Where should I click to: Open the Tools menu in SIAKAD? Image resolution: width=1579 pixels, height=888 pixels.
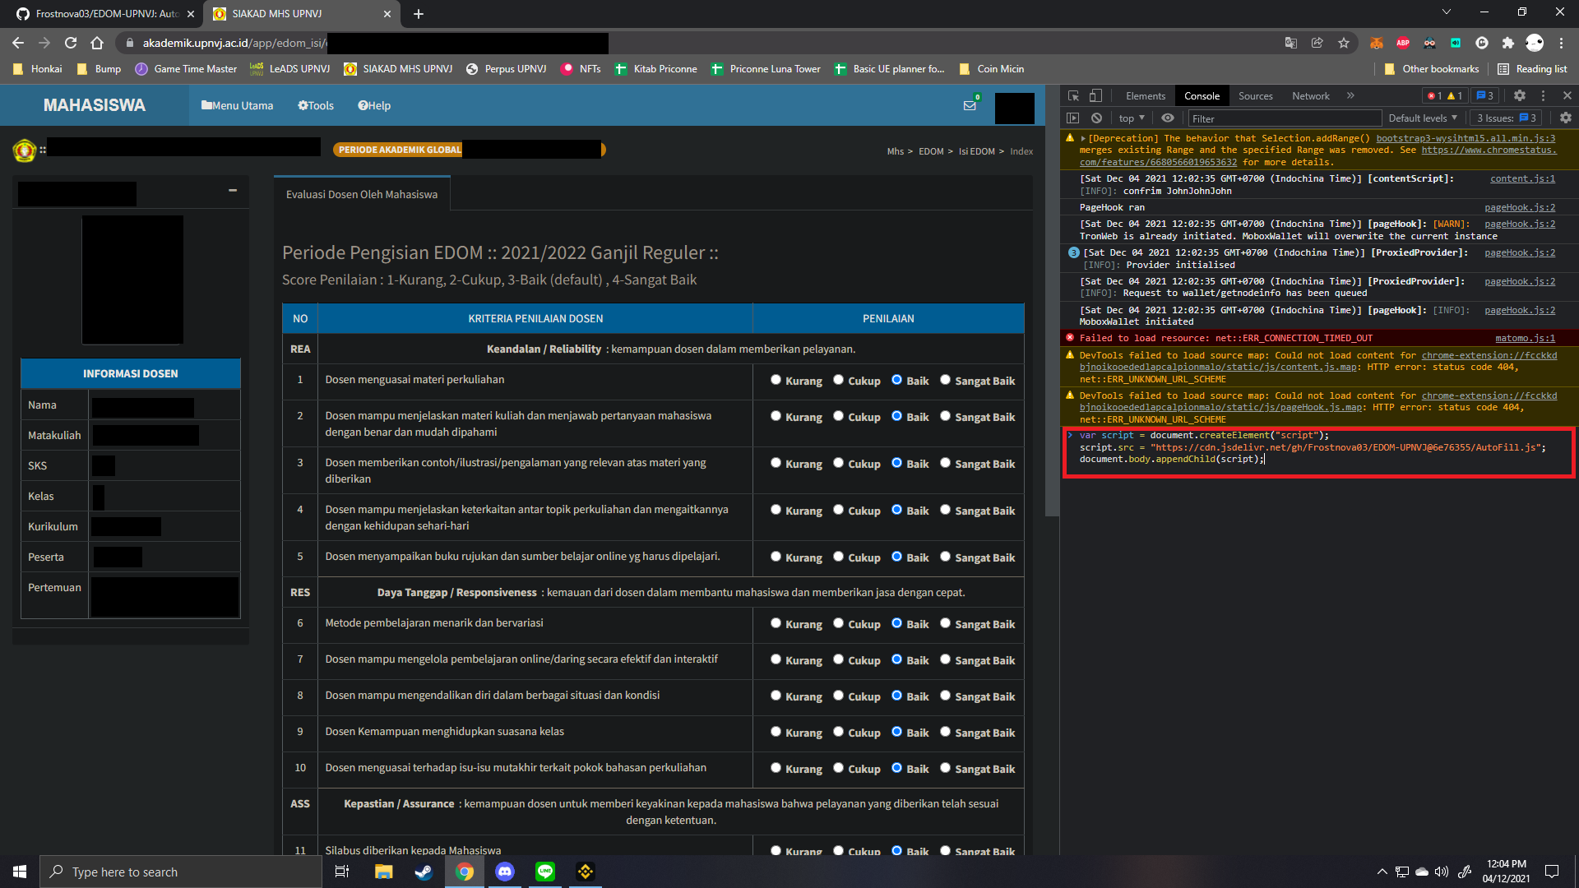coord(315,105)
